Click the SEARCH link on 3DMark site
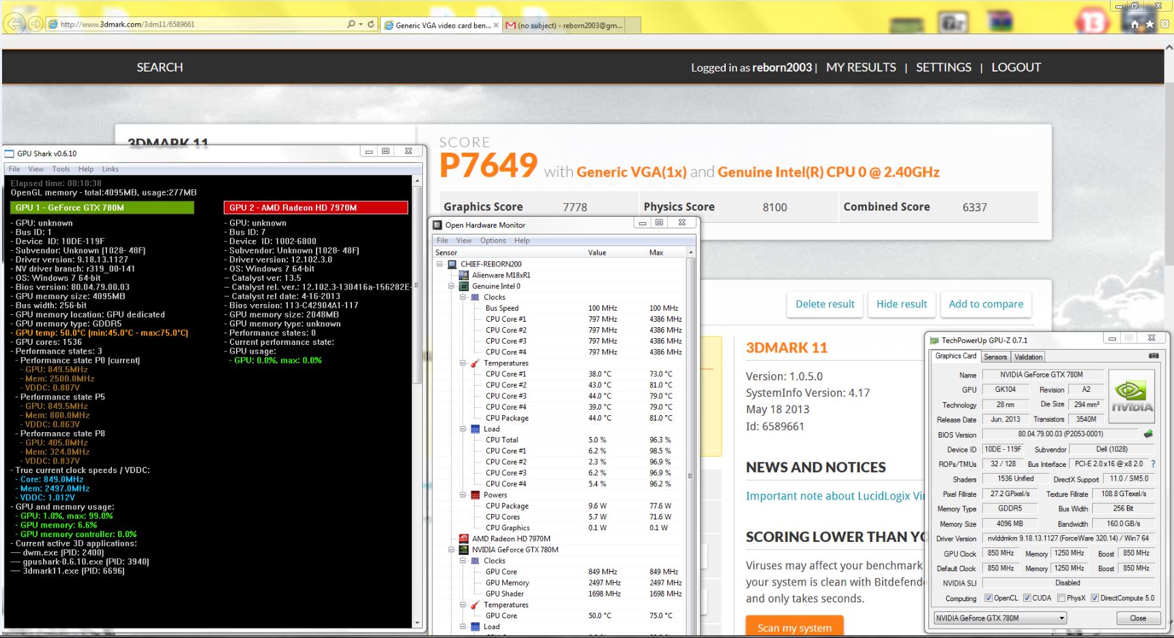This screenshot has width=1174, height=638. coord(160,67)
